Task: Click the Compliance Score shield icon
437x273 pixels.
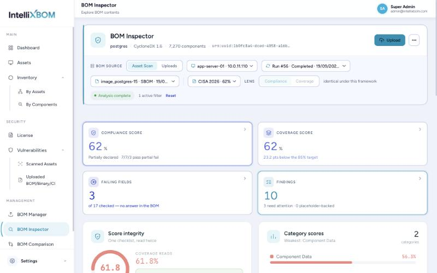Action: pos(93,133)
